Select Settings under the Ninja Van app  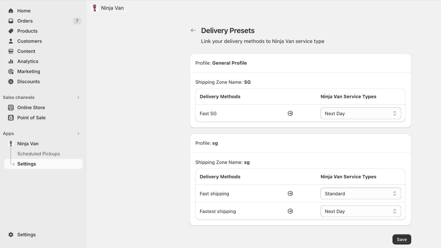point(26,164)
